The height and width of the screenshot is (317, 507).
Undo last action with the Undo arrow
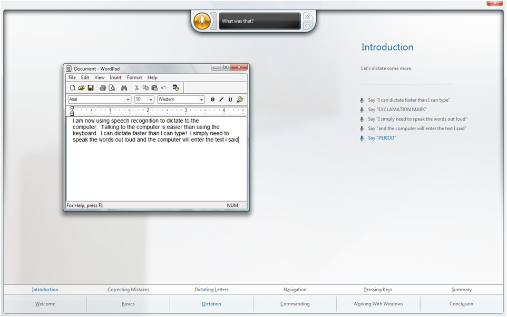[x=164, y=88]
